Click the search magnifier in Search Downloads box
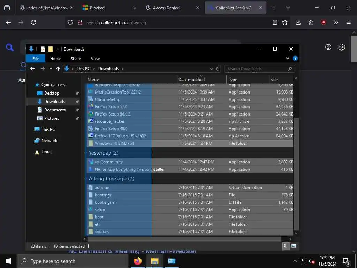 (290, 69)
